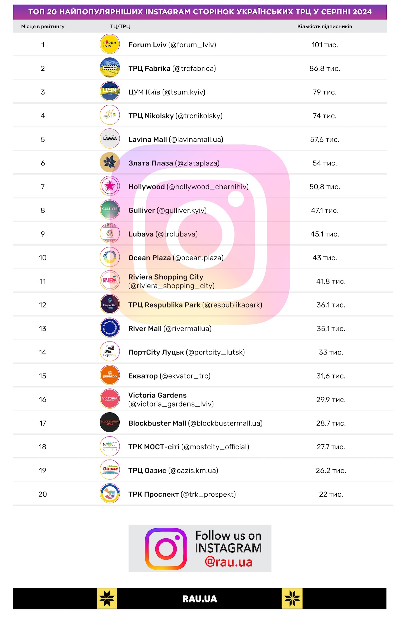
Task: Click the Forum Lviv logo icon
Action: (110, 44)
